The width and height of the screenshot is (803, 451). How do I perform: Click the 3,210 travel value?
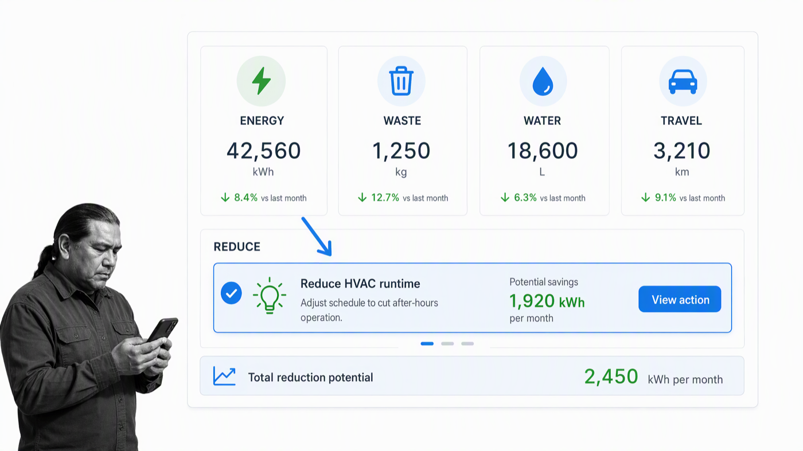pyautogui.click(x=682, y=151)
